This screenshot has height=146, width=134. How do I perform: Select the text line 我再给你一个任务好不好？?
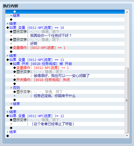pos(65,36)
